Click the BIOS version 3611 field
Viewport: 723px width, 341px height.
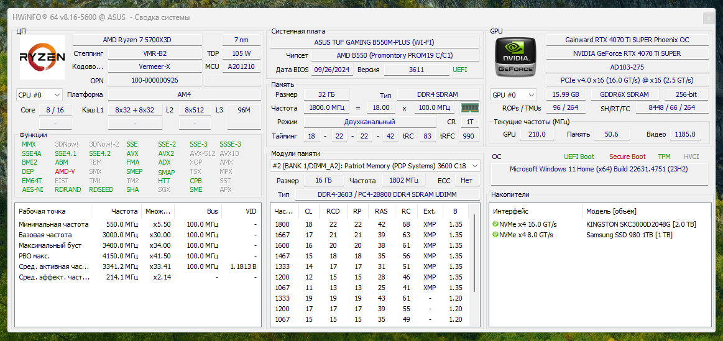pos(417,70)
